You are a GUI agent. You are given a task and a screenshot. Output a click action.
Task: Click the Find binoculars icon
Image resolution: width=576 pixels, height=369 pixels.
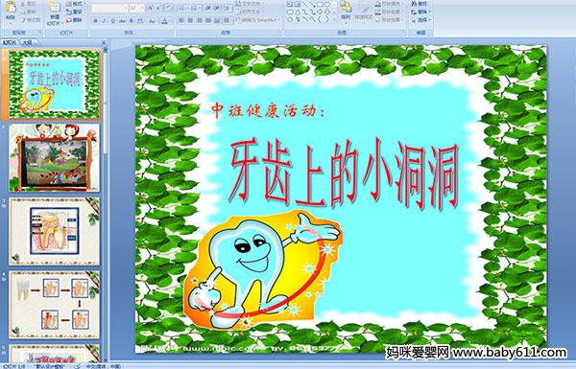coord(414,4)
